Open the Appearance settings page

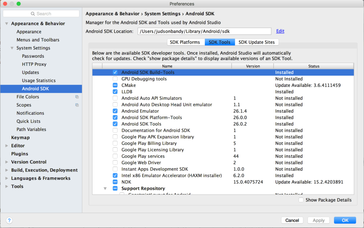pyautogui.click(x=29, y=32)
